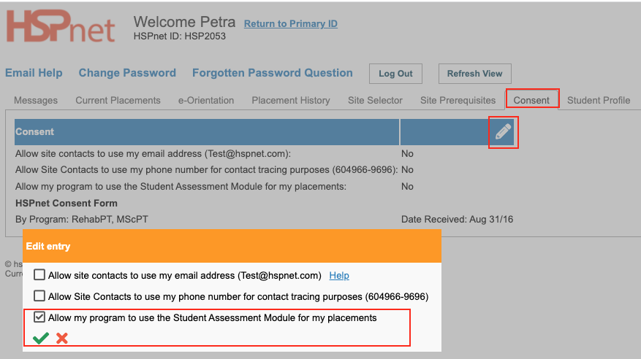
Task: Switch to Current Placements tab
Action: tap(118, 101)
